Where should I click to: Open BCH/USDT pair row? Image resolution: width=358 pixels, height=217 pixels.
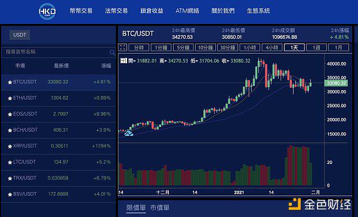click(x=58, y=131)
